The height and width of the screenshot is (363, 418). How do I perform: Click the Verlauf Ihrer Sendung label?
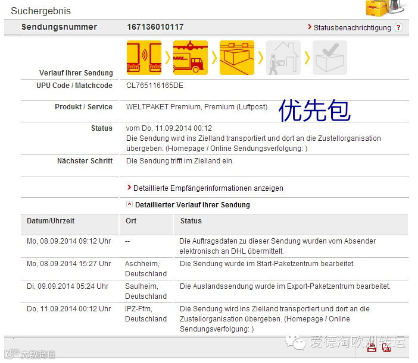[76, 72]
